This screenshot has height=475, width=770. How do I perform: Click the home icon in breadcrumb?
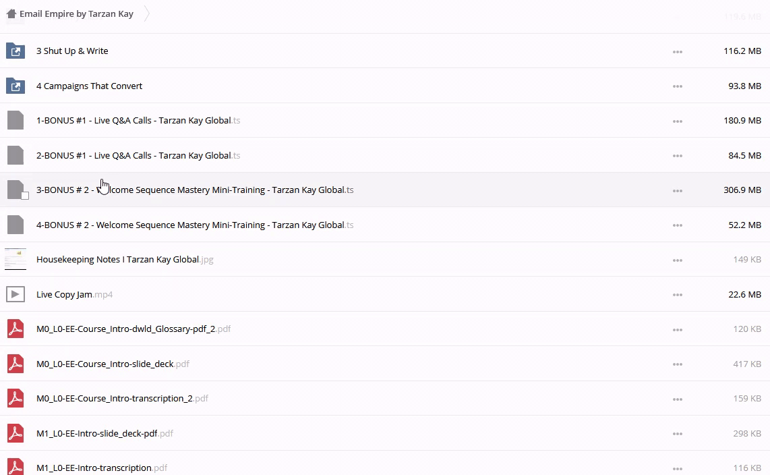pos(11,13)
